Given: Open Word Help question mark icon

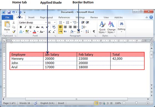Looking at the screenshot, I should click(x=151, y=17).
